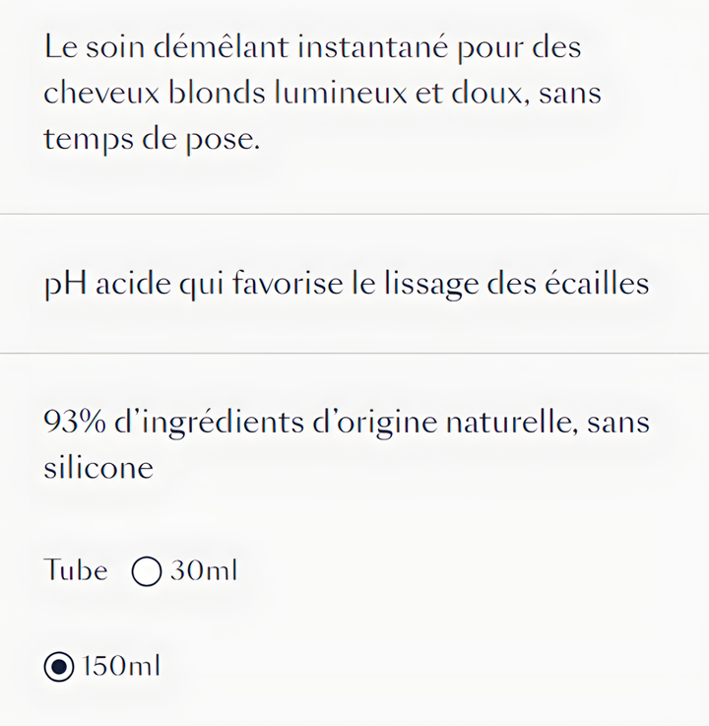Click the Tube option label
Screen dimensions: 709x726
pos(76,570)
